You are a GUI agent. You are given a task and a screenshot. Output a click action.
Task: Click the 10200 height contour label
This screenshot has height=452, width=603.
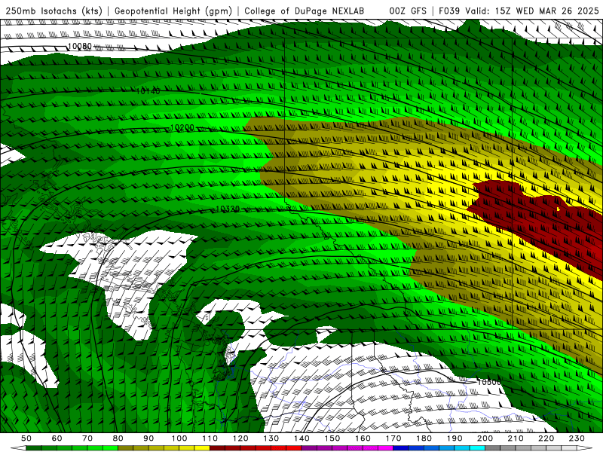pos(182,127)
